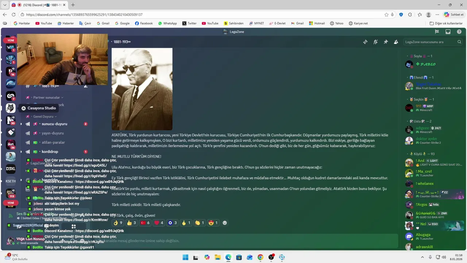Open the Kariyer.net bookmark
This screenshot has width=467, height=263.
[358, 23]
